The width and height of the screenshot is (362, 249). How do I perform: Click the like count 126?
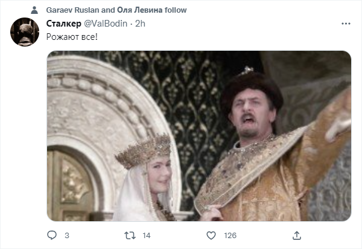(230, 235)
